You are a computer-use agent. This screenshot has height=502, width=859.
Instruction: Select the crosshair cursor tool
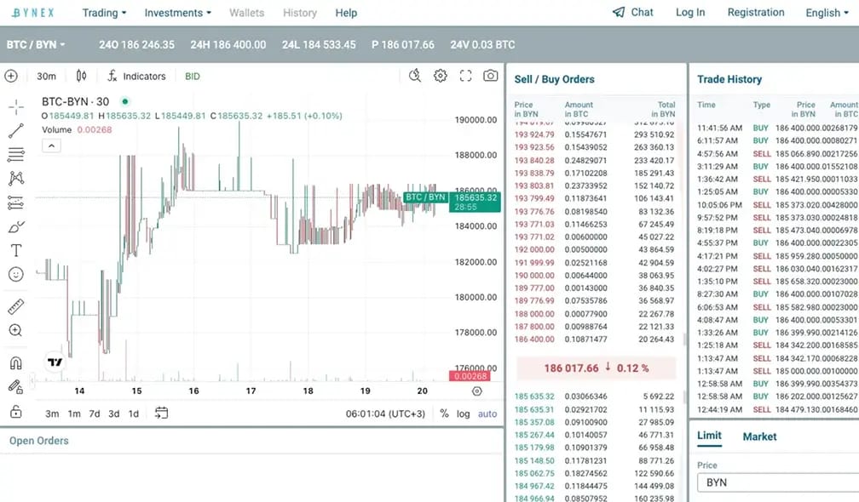point(16,106)
